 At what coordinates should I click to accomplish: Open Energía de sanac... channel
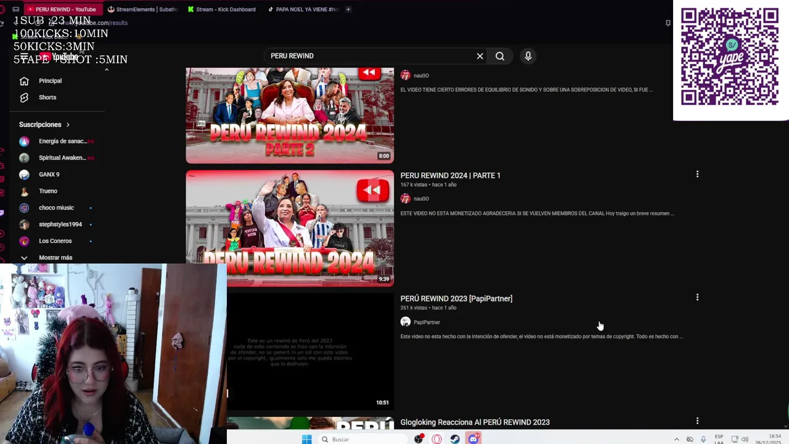pyautogui.click(x=57, y=141)
